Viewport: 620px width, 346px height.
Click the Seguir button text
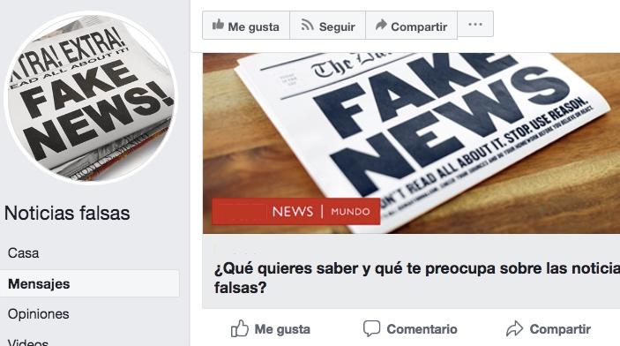pyautogui.click(x=337, y=26)
